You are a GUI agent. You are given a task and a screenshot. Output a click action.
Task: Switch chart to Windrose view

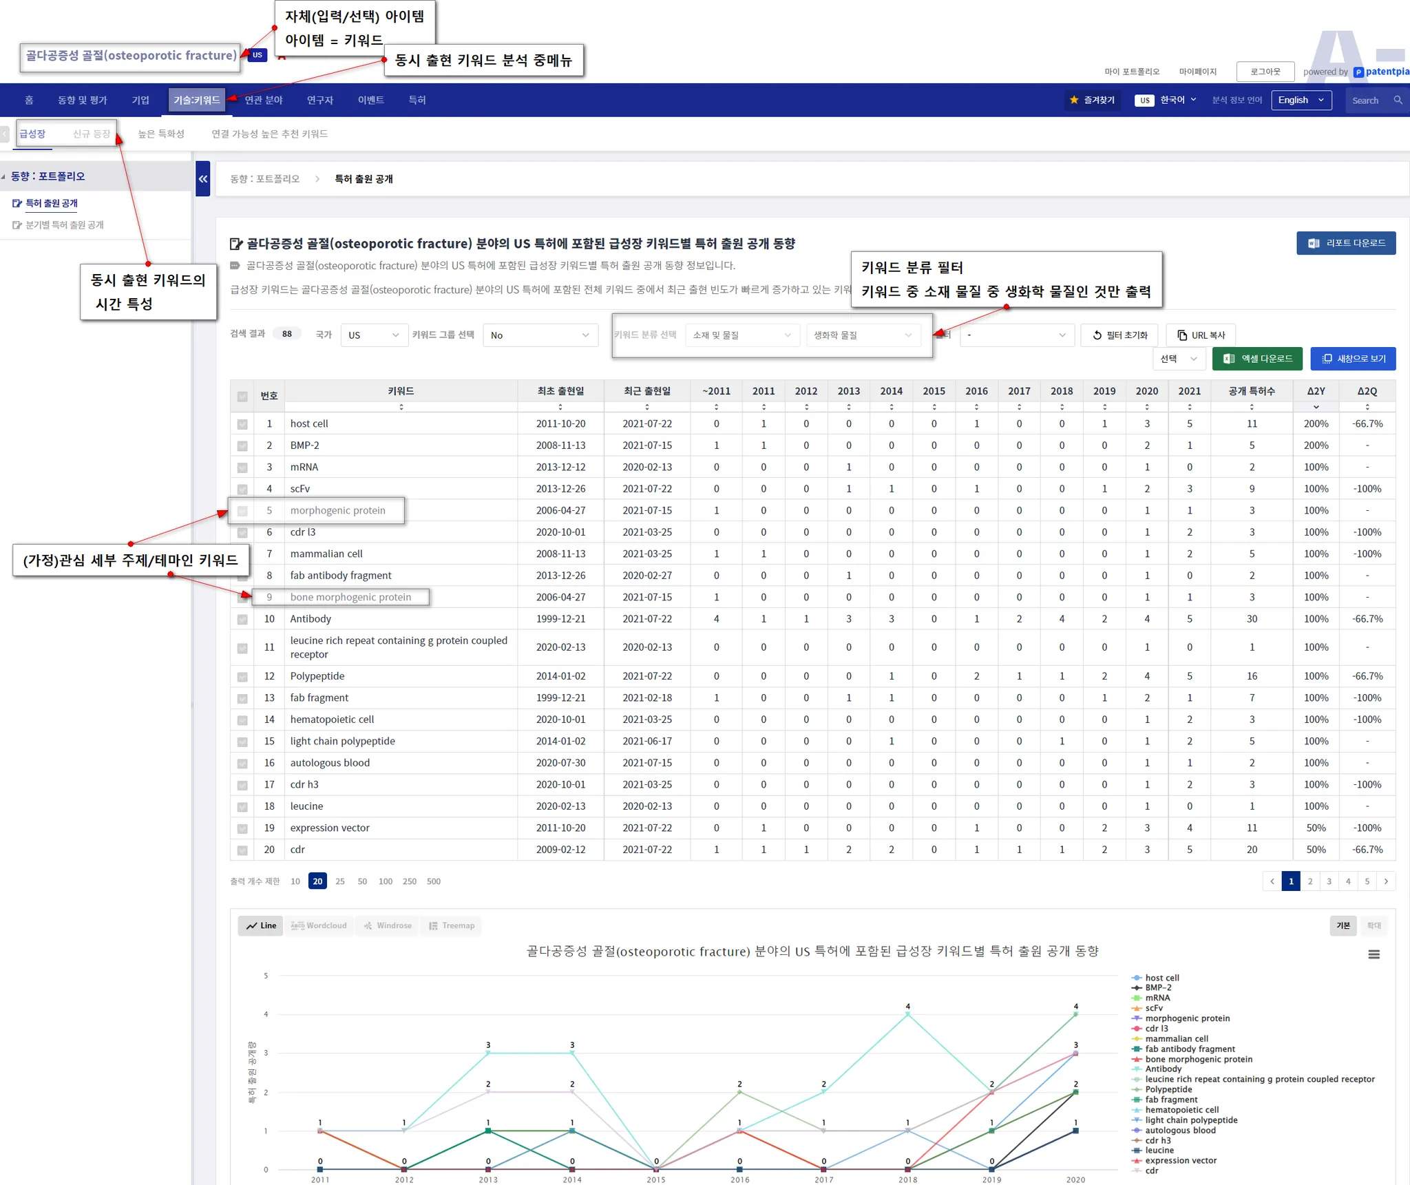click(388, 925)
